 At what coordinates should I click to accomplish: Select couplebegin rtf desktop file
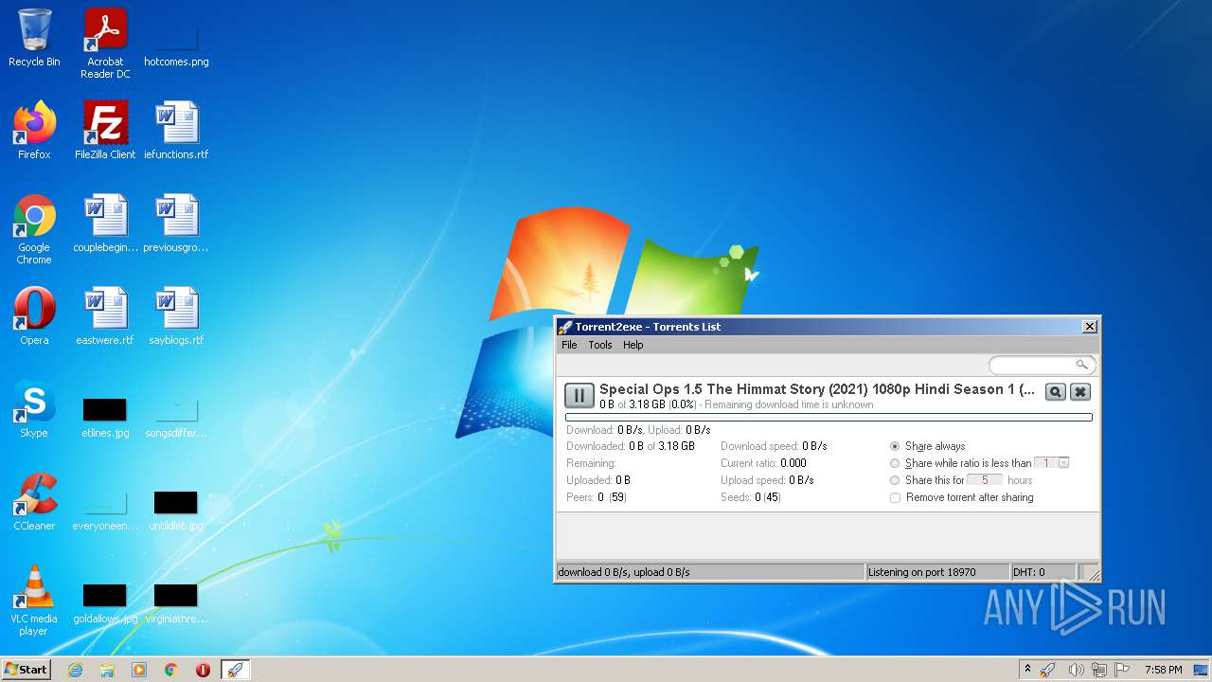[105, 224]
